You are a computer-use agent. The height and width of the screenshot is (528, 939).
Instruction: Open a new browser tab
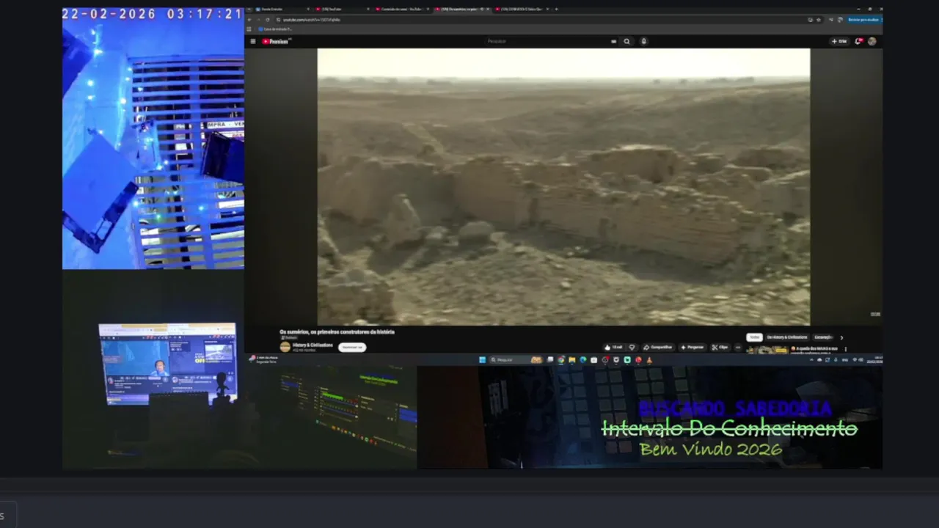pos(556,9)
